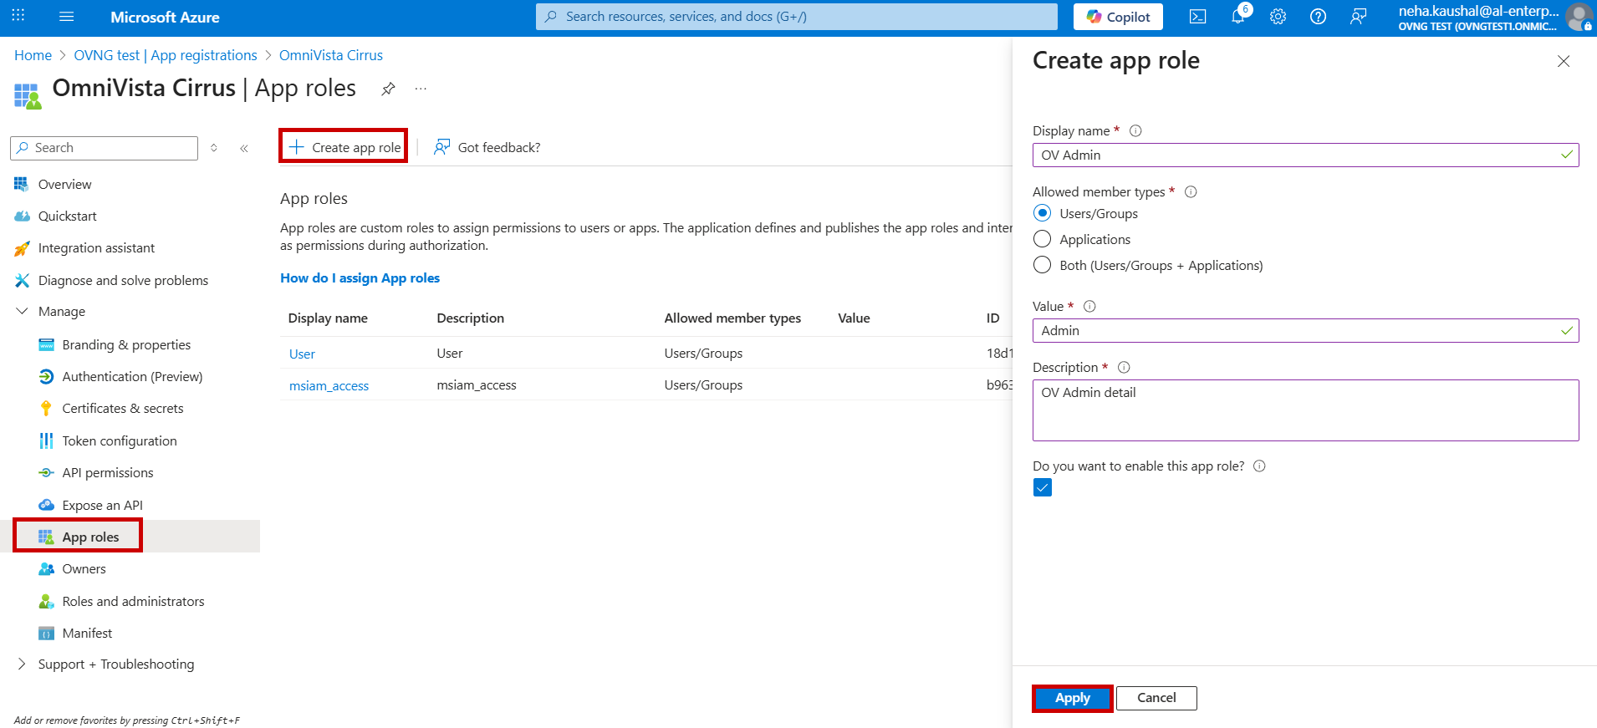Show info tooltip for Display name

pos(1135,130)
